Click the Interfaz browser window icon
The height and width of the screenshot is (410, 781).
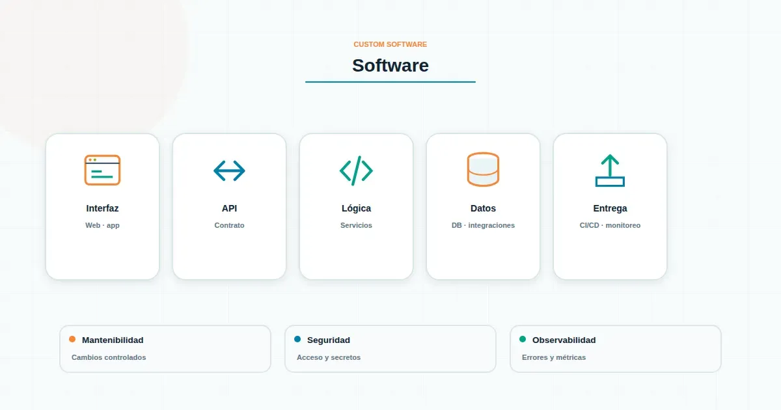tap(102, 170)
